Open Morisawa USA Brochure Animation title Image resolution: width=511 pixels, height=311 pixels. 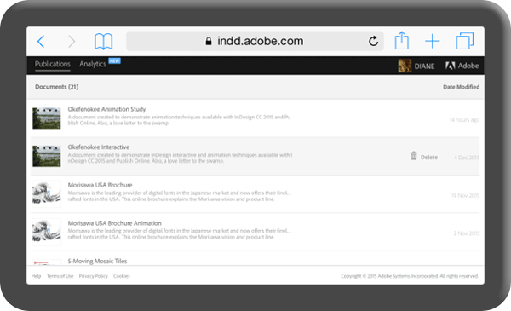[x=114, y=223]
